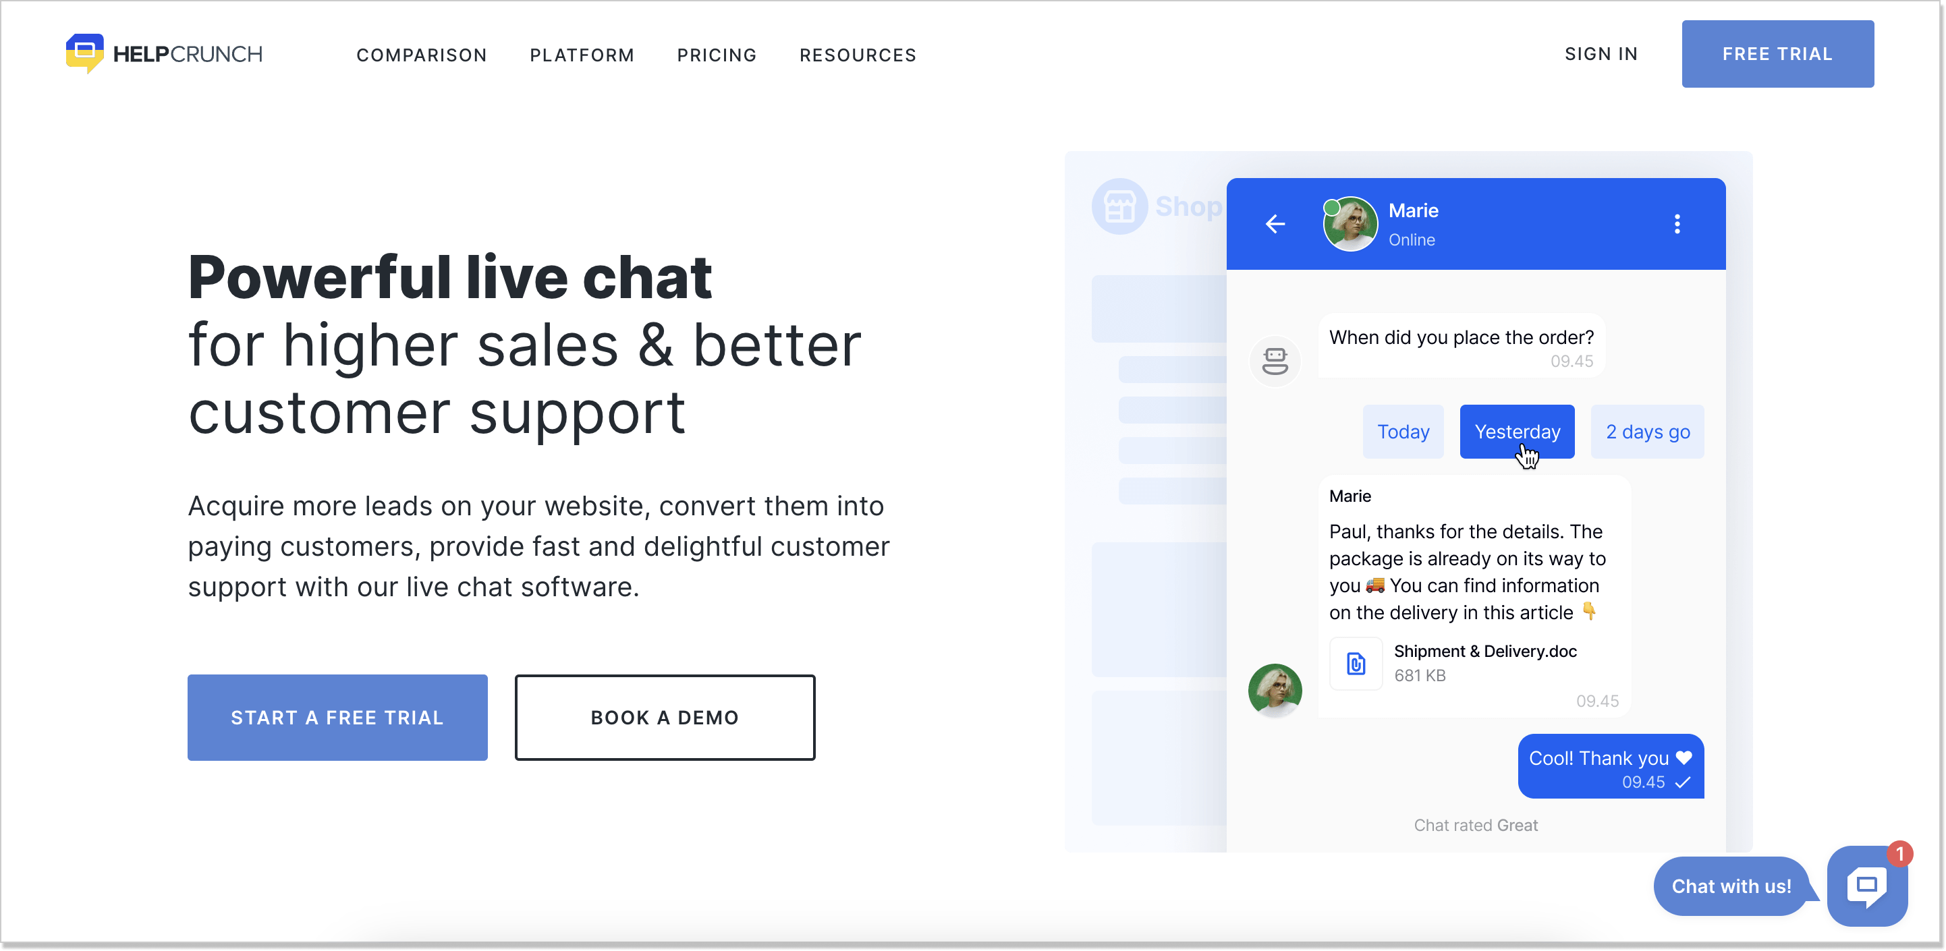Select the Yesterday quick-reply button

(x=1517, y=430)
